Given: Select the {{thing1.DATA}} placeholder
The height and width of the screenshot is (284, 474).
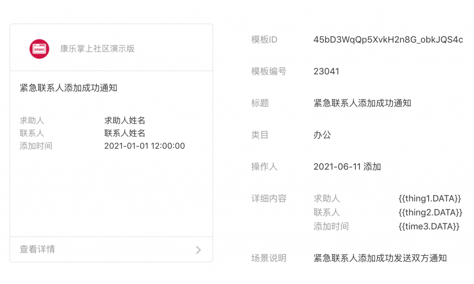Looking at the screenshot, I should [x=430, y=198].
